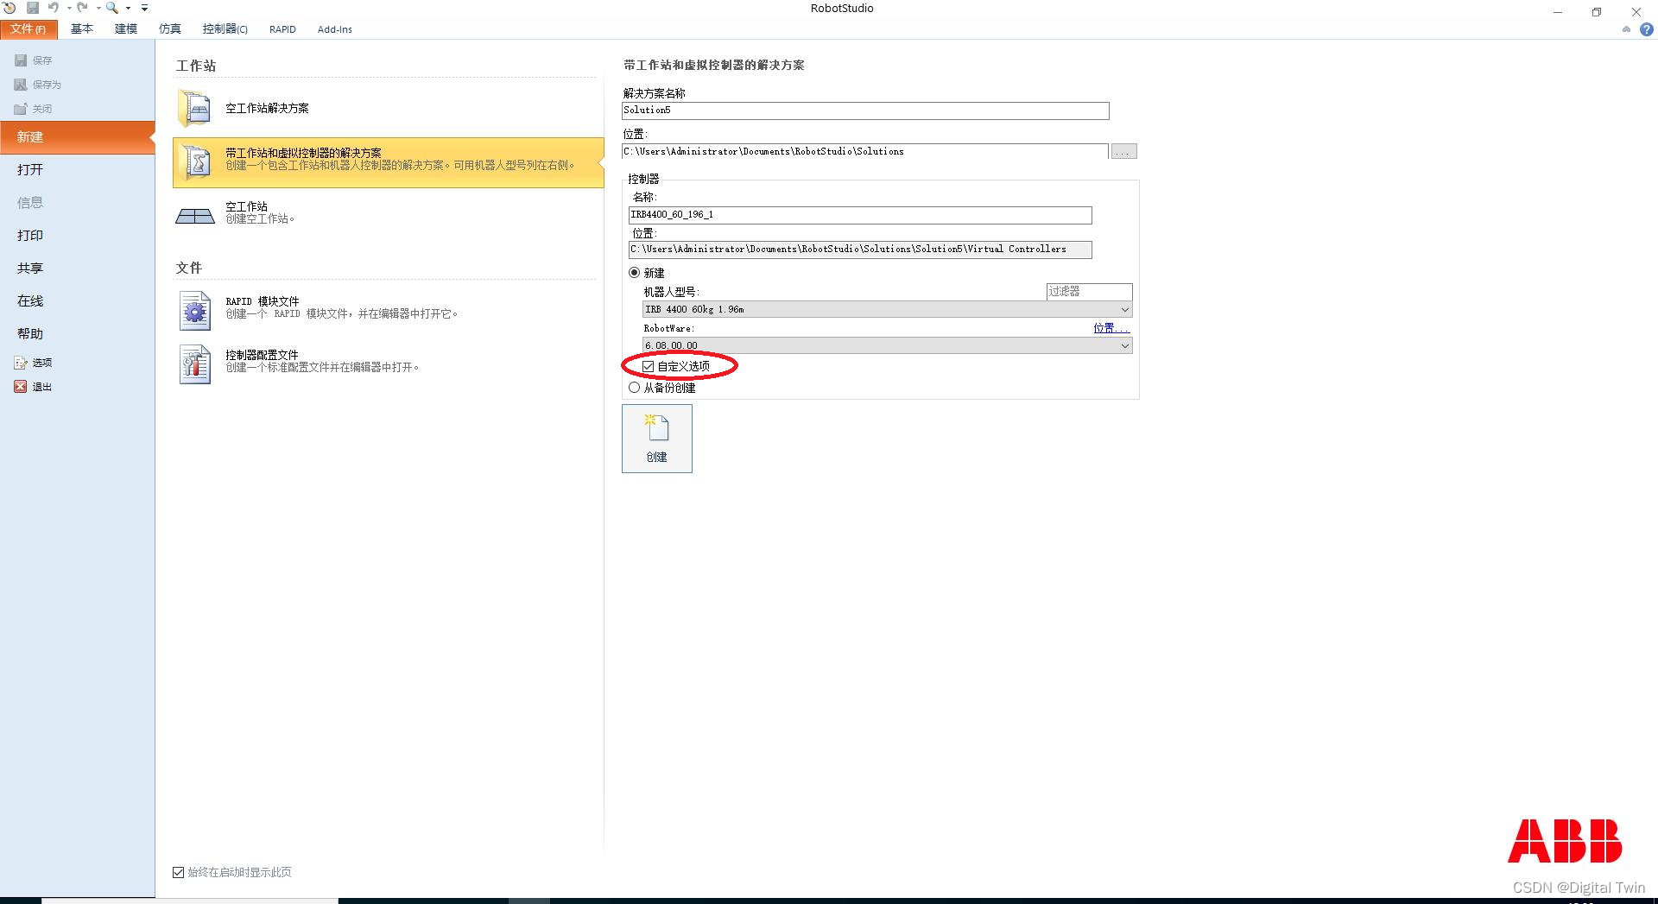Click the undo arrow icon
The width and height of the screenshot is (1658, 904).
(x=54, y=8)
